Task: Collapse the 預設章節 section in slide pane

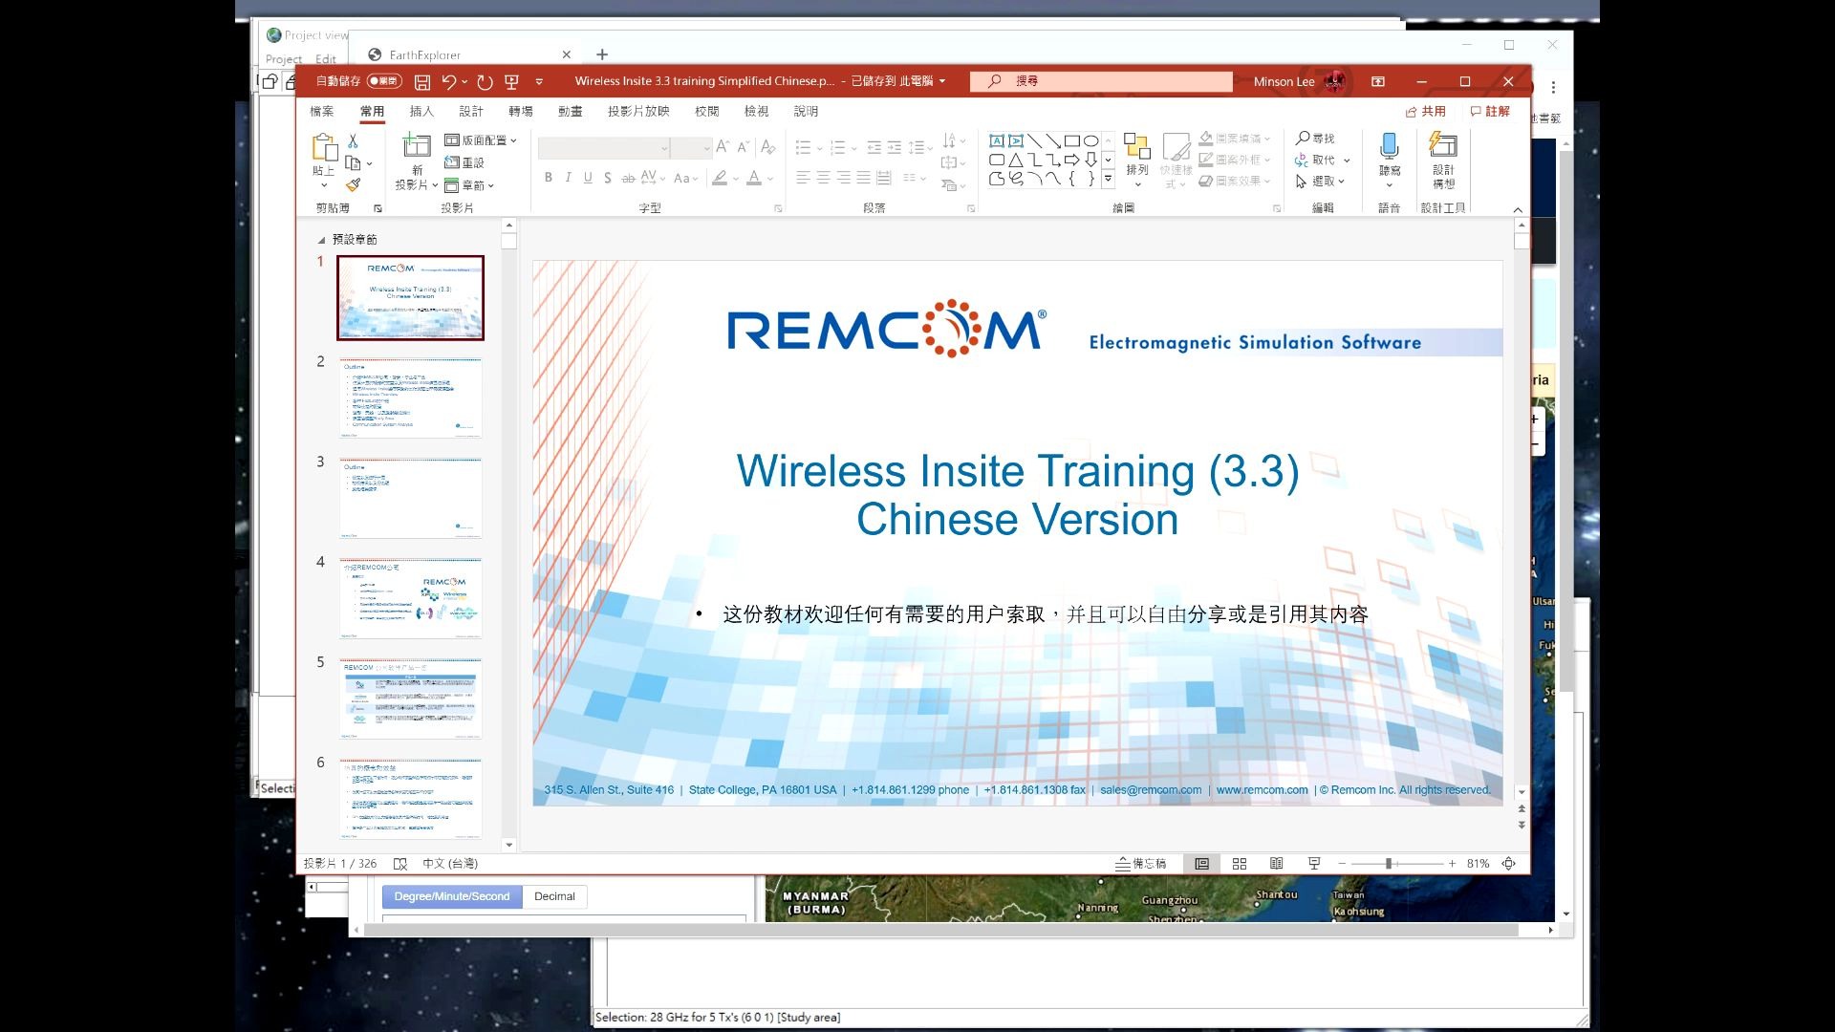Action: coord(322,239)
